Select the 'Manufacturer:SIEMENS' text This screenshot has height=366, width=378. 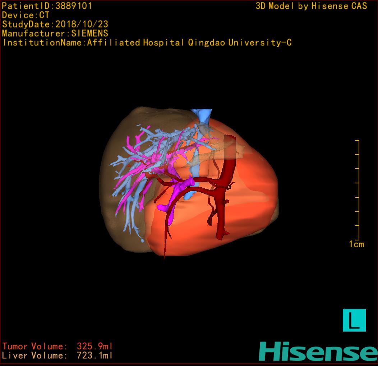click(55, 33)
